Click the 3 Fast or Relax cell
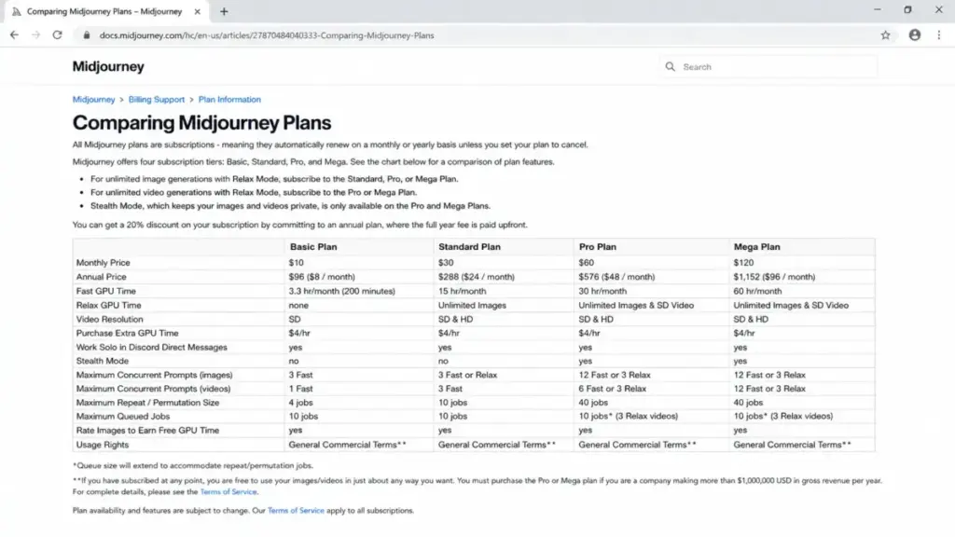955x537 pixels. [468, 375]
